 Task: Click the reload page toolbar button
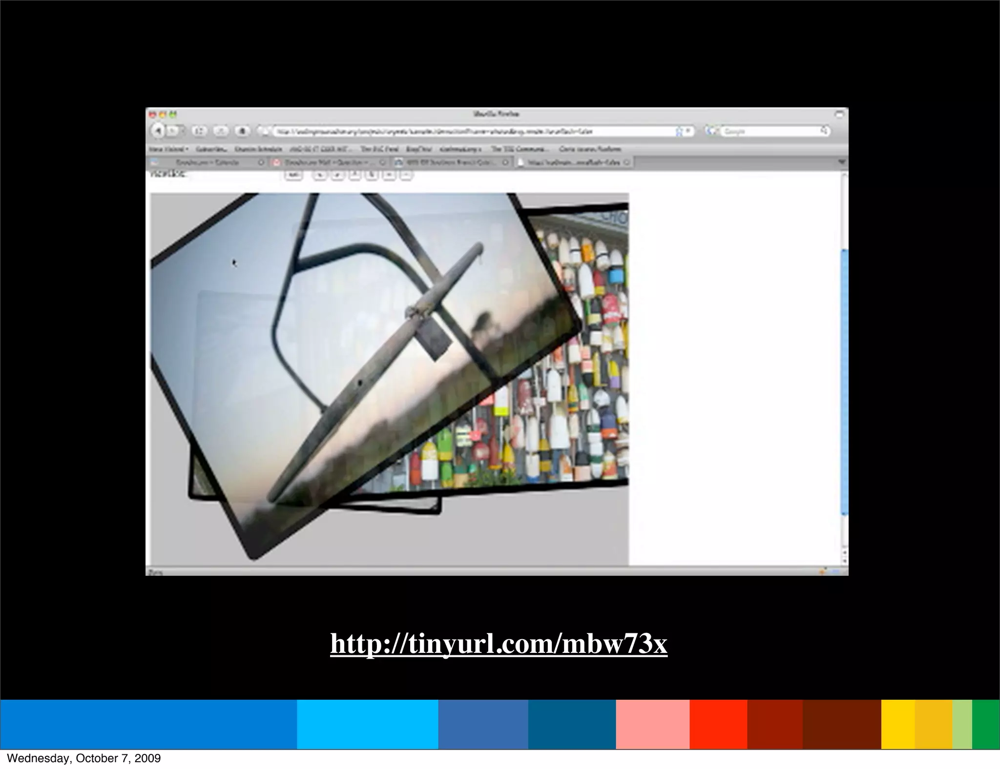click(x=199, y=131)
